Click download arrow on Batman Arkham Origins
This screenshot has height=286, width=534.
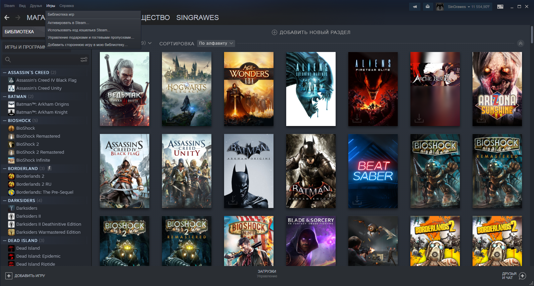pos(233,200)
